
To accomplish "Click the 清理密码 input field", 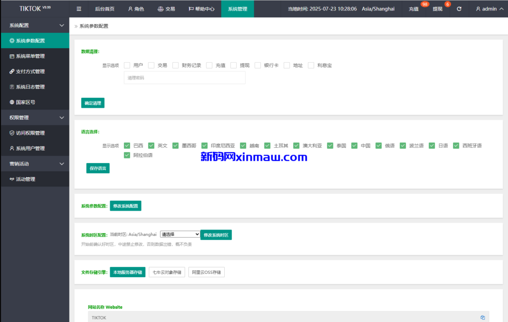I will click(184, 78).
